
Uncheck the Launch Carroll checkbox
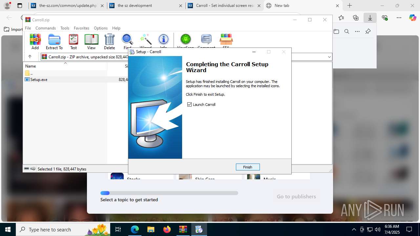[189, 104]
